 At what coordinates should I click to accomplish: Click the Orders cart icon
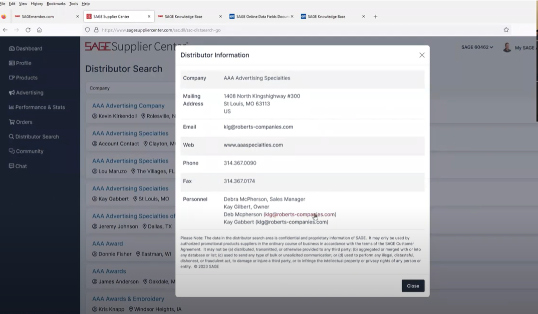(x=12, y=122)
